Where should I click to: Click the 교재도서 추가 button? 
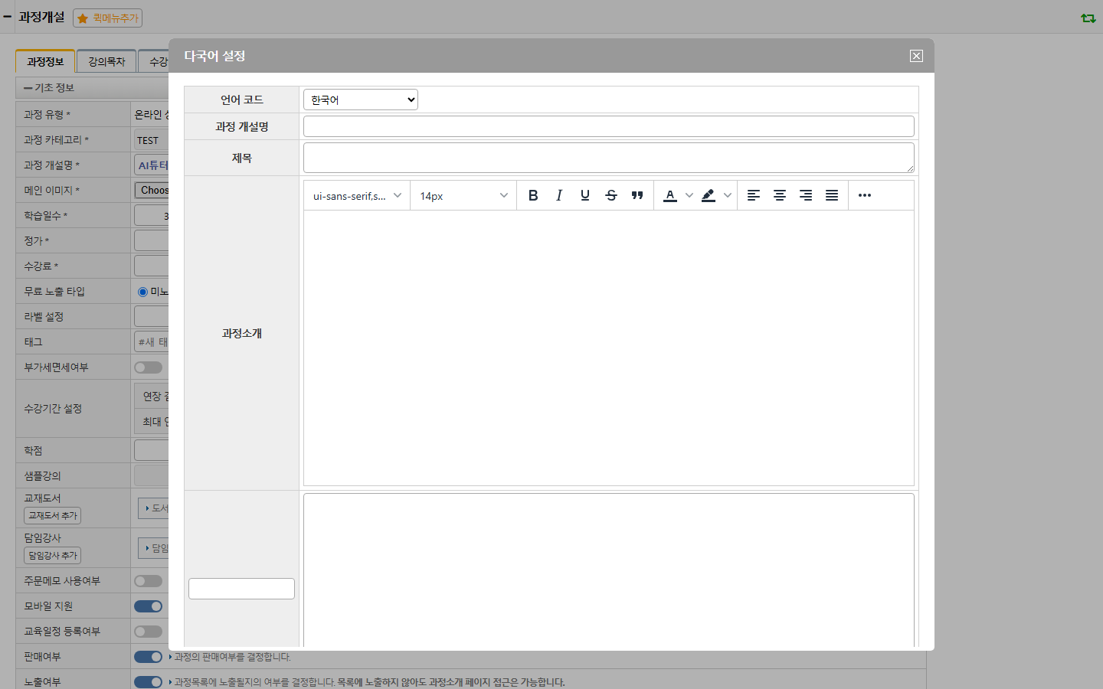[53, 516]
